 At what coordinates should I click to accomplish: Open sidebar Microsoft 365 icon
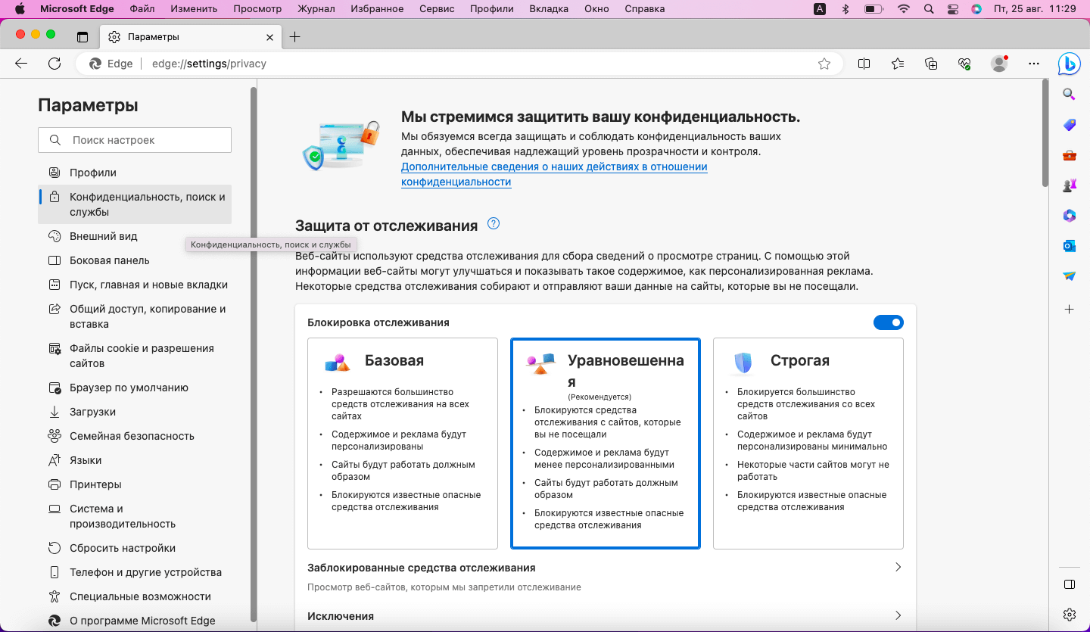tap(1069, 216)
